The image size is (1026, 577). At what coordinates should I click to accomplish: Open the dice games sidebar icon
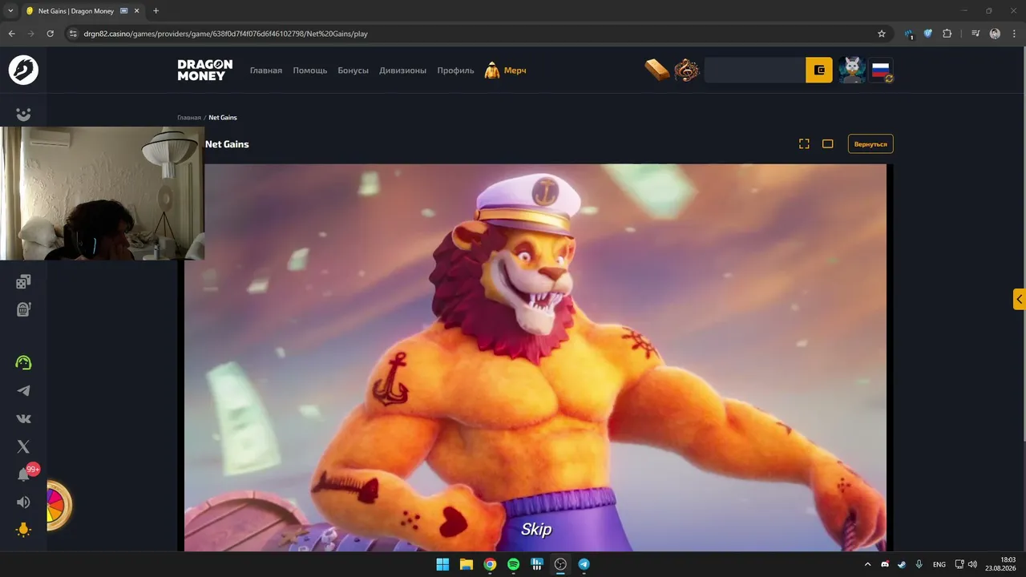click(23, 281)
